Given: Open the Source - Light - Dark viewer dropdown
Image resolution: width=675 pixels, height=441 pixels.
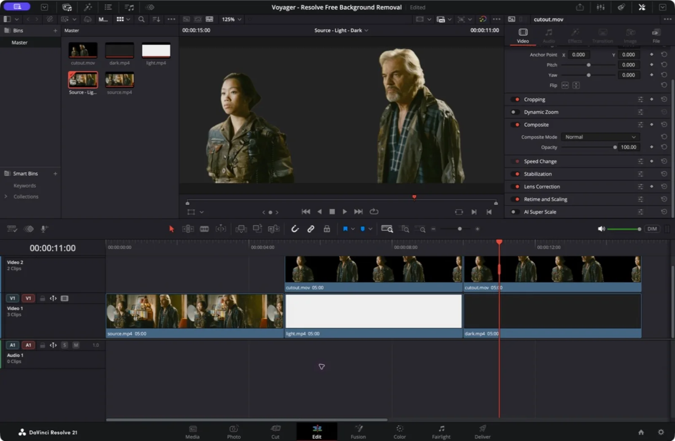Looking at the screenshot, I should click(341, 30).
